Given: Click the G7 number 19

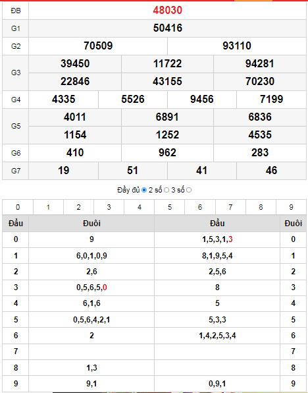Looking at the screenshot, I should pyautogui.click(x=64, y=170).
